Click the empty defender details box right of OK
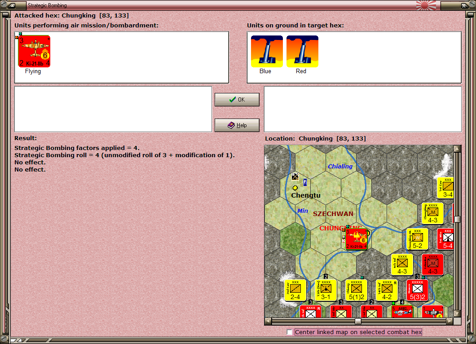Viewport: 476px width, 344px height. point(363,109)
